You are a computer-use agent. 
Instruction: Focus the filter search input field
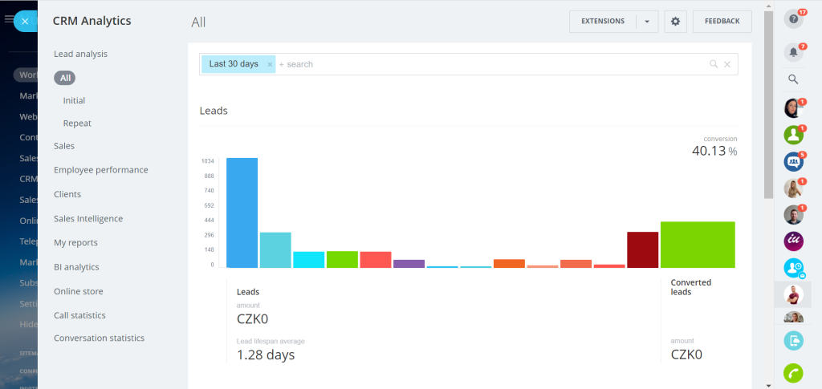[x=490, y=64]
